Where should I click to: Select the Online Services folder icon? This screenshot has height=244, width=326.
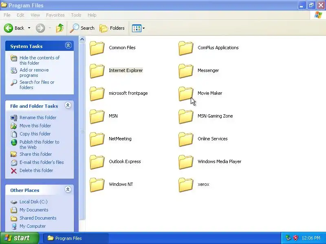[x=186, y=139]
